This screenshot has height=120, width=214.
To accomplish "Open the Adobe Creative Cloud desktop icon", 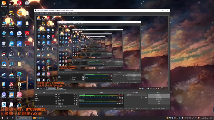I will (27, 35).
